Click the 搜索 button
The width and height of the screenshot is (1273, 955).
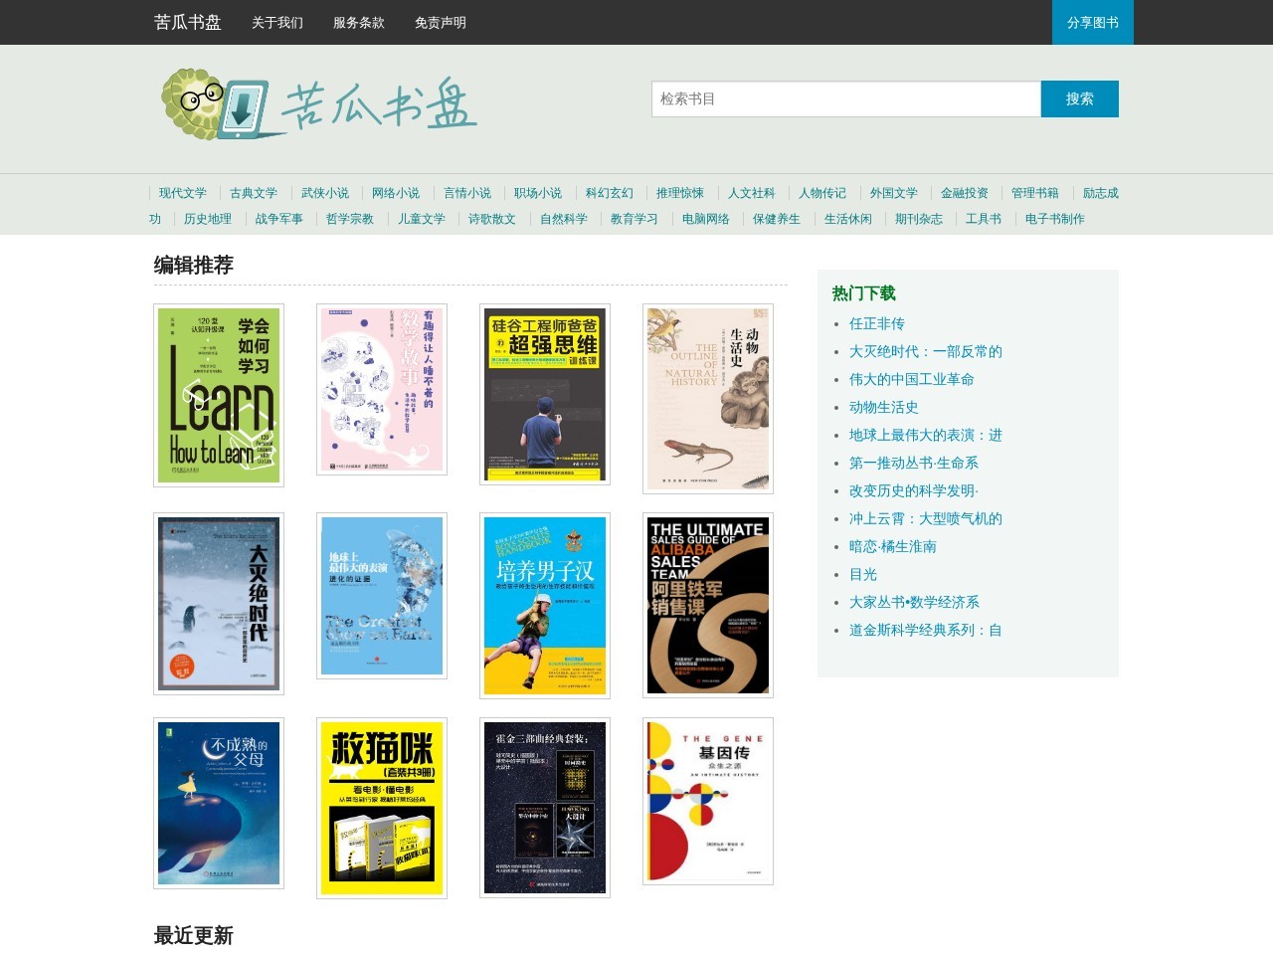[1079, 98]
